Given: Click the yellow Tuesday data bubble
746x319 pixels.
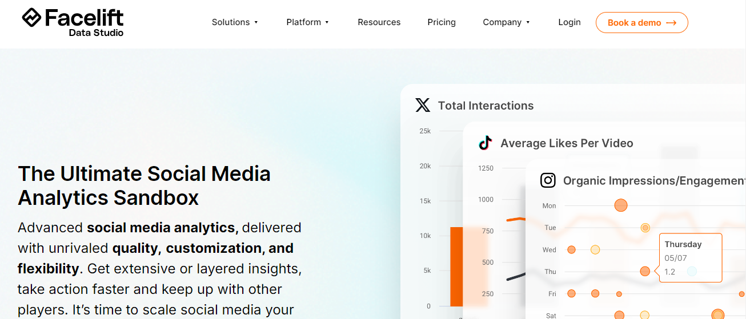Looking at the screenshot, I should coord(645,228).
